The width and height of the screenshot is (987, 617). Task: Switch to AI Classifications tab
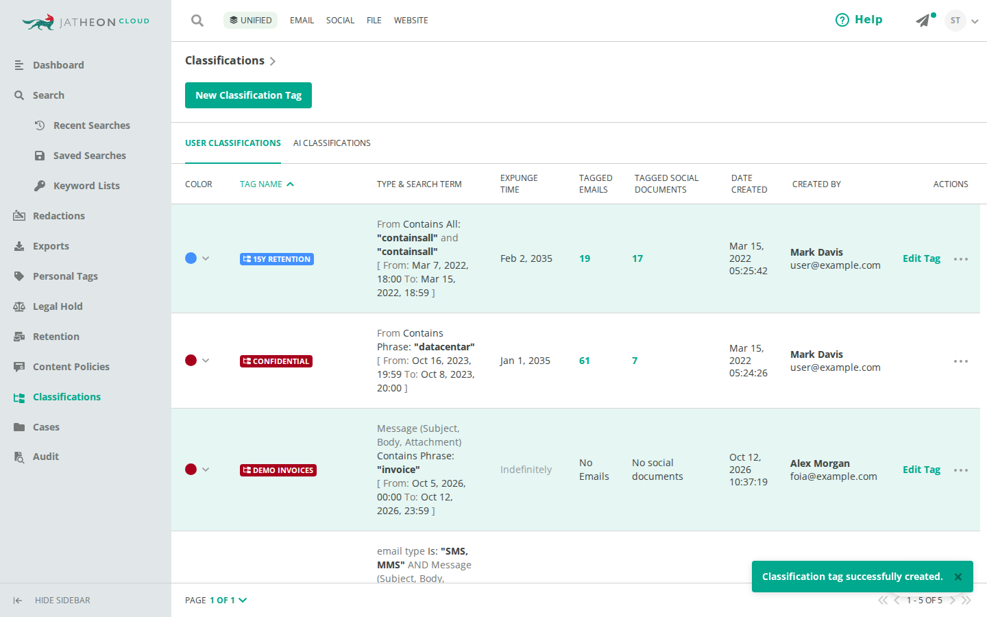coord(332,143)
